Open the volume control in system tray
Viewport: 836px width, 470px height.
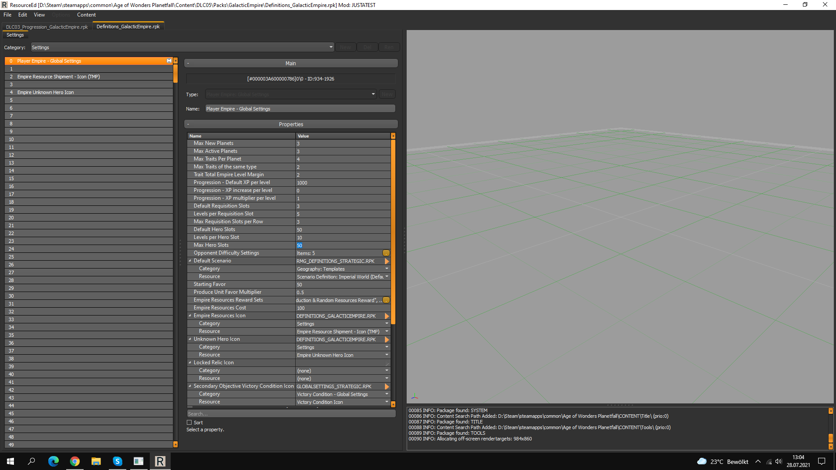click(x=779, y=462)
